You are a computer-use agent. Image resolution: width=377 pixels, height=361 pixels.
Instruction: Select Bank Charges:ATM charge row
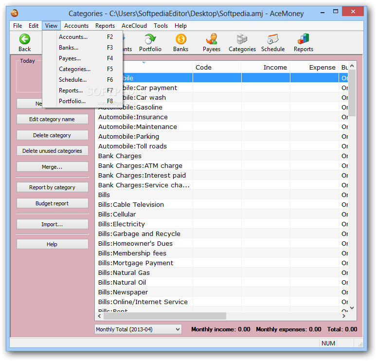[221, 166]
